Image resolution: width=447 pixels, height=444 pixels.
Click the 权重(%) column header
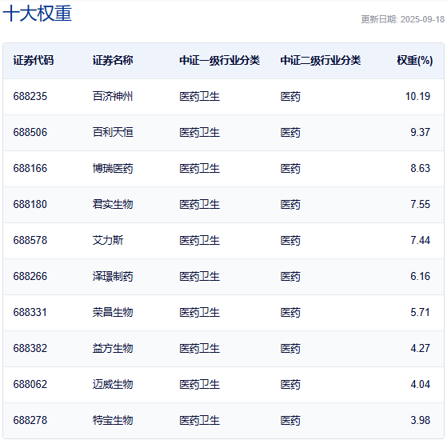coord(415,61)
